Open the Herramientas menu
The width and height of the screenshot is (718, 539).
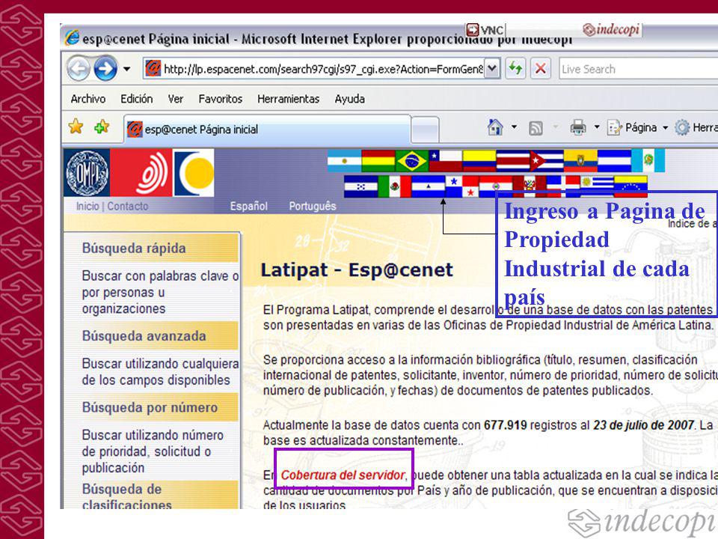pyautogui.click(x=288, y=99)
